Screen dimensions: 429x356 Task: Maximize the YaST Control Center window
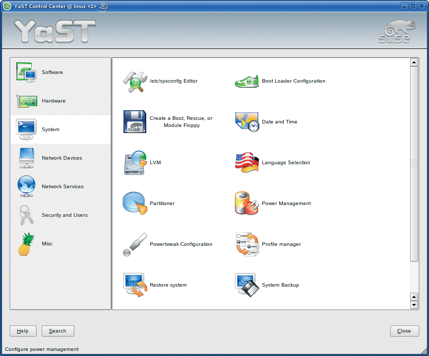413,6
